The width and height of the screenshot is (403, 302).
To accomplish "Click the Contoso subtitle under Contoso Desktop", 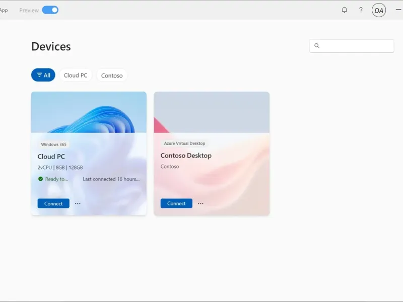I will point(170,167).
